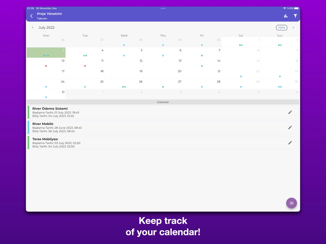Select Sunday July 9
Image resolution: width=326 pixels, height=244 pixels.
tap(280, 52)
